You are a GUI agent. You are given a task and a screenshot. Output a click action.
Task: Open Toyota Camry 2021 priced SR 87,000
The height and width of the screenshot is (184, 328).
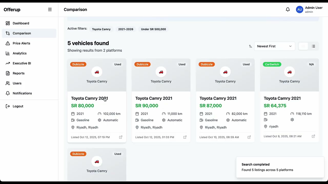coord(218,98)
